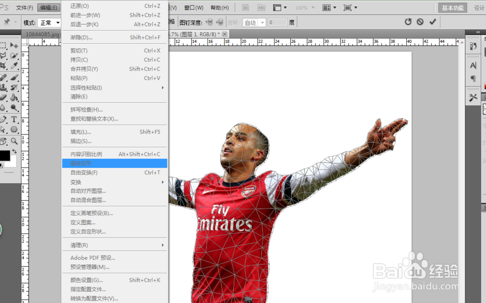Image resolution: width=486 pixels, height=303 pixels.
Task: Choose 自由变换(F) menu item
Action: pyautogui.click(x=115, y=172)
